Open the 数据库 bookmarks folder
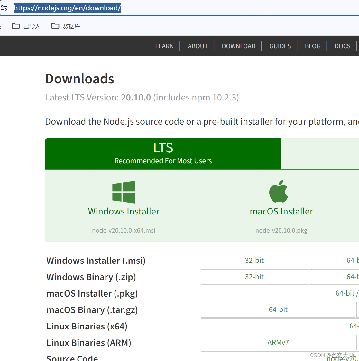 tap(66, 26)
